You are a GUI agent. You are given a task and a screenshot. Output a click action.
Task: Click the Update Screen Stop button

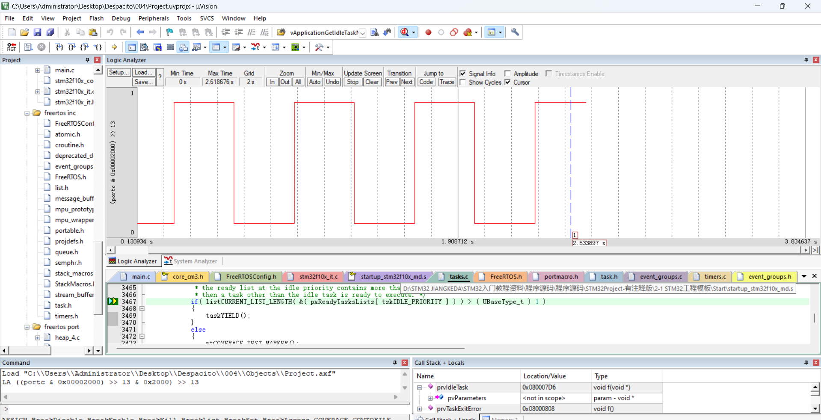click(353, 82)
